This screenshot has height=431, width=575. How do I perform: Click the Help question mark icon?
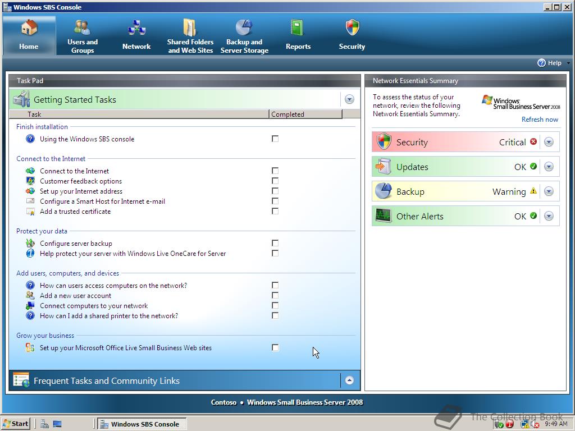pos(542,63)
